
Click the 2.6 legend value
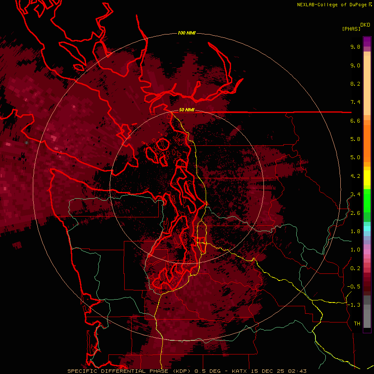point(355,213)
